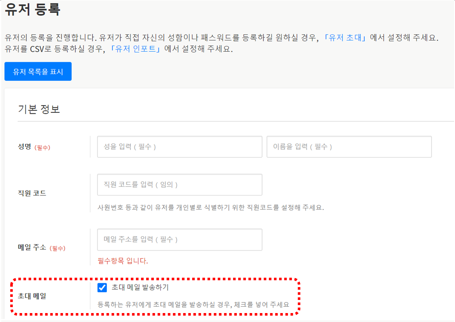The image size is (455, 322).
Task: Click the red 필수항목 입니다 error message
Action: point(123,261)
